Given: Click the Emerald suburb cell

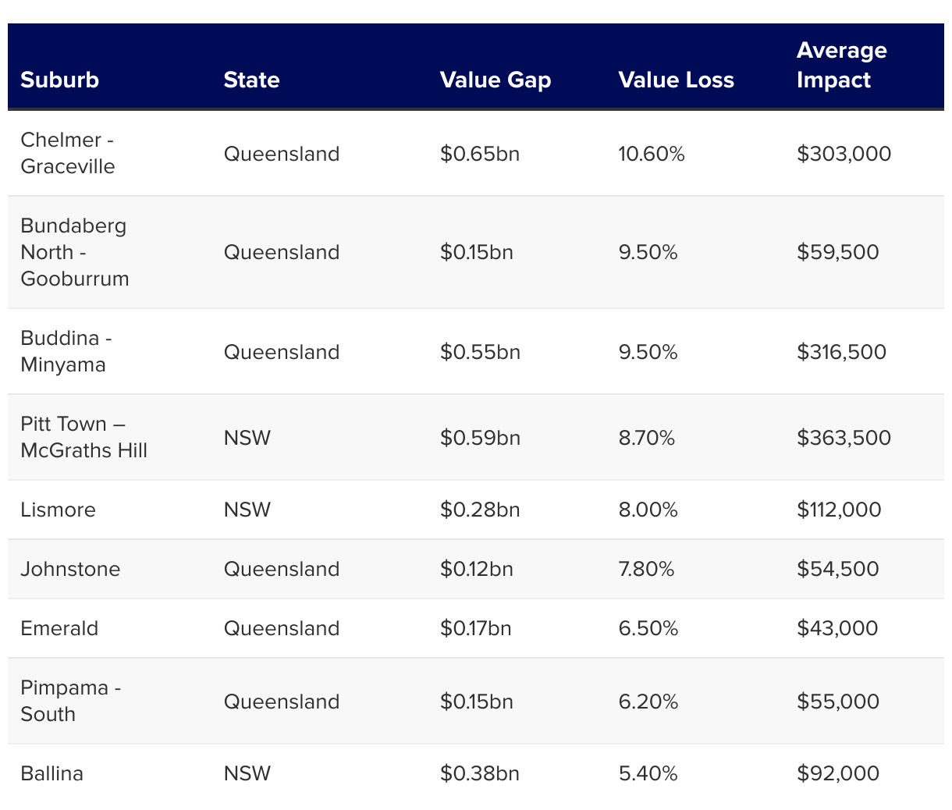Looking at the screenshot, I should (x=59, y=628).
